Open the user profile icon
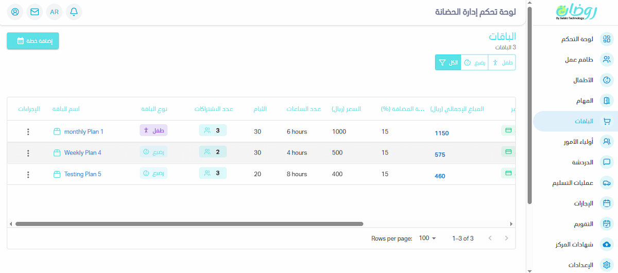 (15, 12)
